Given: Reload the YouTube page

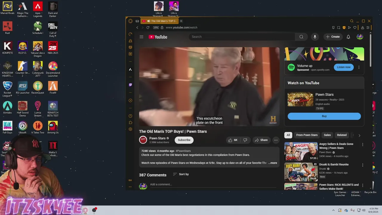Looking at the screenshot, I should [x=148, y=27].
